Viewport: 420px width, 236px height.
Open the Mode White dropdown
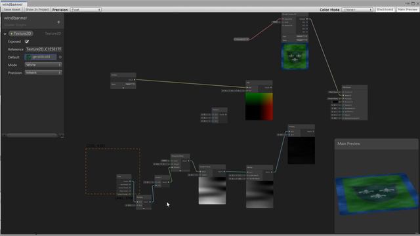tap(43, 65)
